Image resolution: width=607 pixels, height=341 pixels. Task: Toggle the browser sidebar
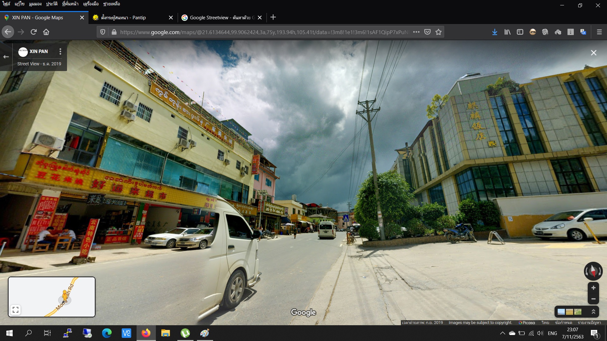click(x=520, y=32)
